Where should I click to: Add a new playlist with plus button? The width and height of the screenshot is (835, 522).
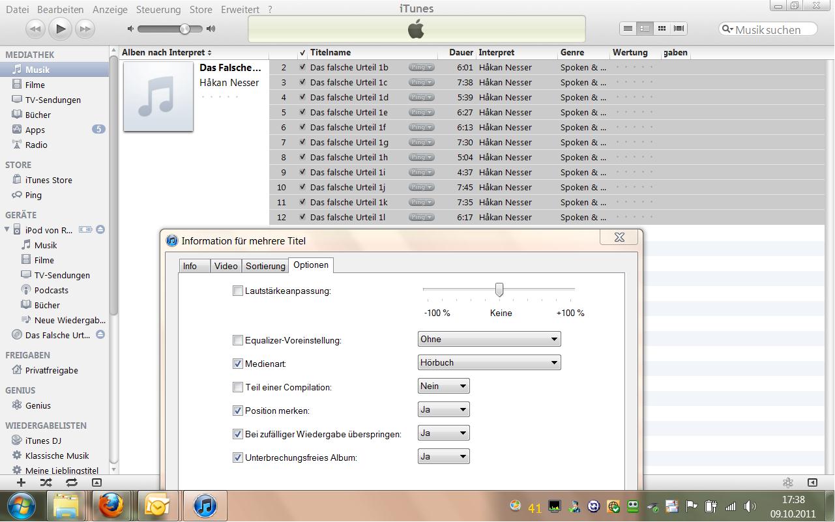[x=21, y=483]
